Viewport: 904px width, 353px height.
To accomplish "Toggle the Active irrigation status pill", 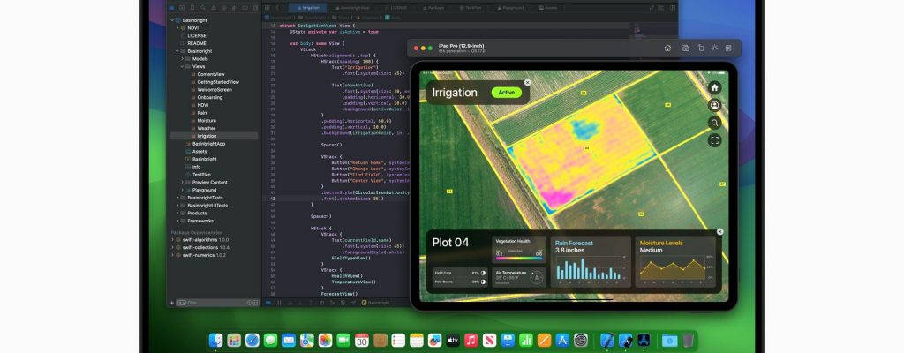I will coord(507,92).
